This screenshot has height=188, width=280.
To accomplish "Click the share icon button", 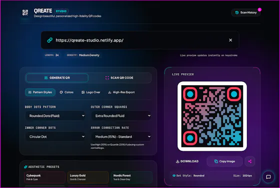I will tap(250, 161).
